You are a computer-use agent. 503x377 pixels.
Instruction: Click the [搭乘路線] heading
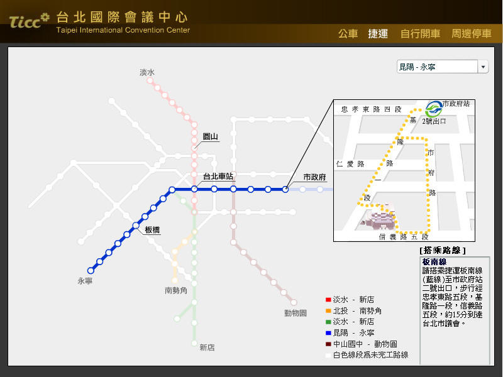point(443,250)
